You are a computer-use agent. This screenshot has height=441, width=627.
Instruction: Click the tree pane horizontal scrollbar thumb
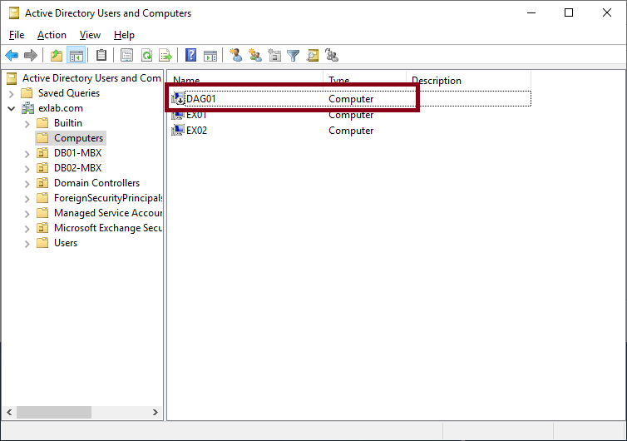tap(54, 412)
